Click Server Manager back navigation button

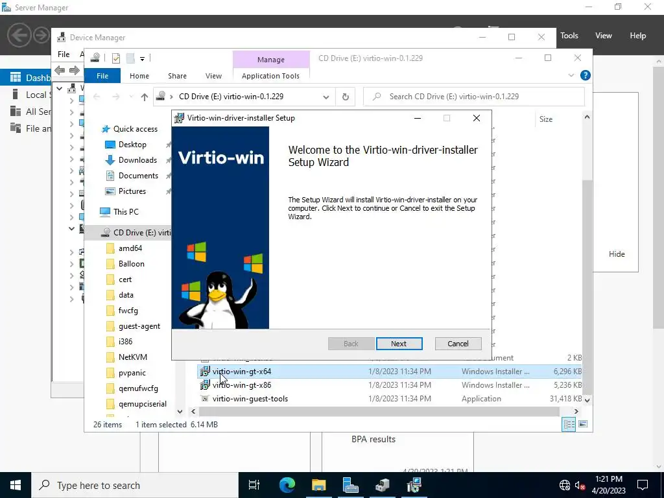pos(19,35)
